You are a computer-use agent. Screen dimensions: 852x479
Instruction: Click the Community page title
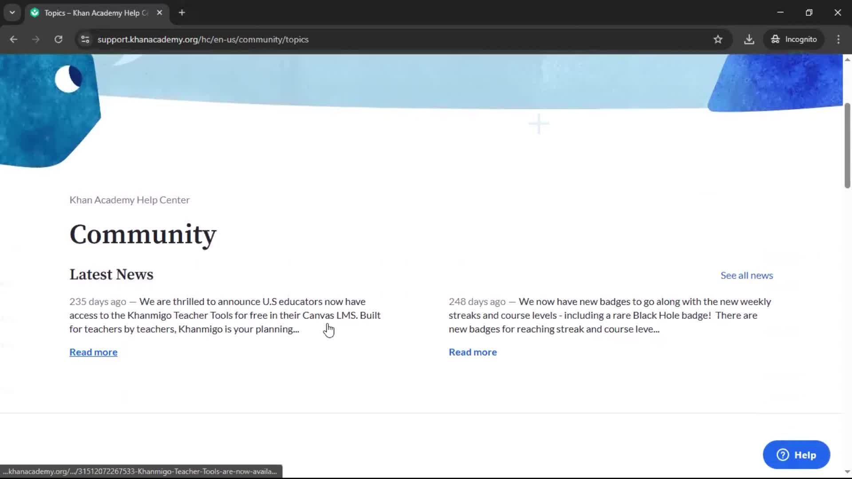pyautogui.click(x=143, y=235)
